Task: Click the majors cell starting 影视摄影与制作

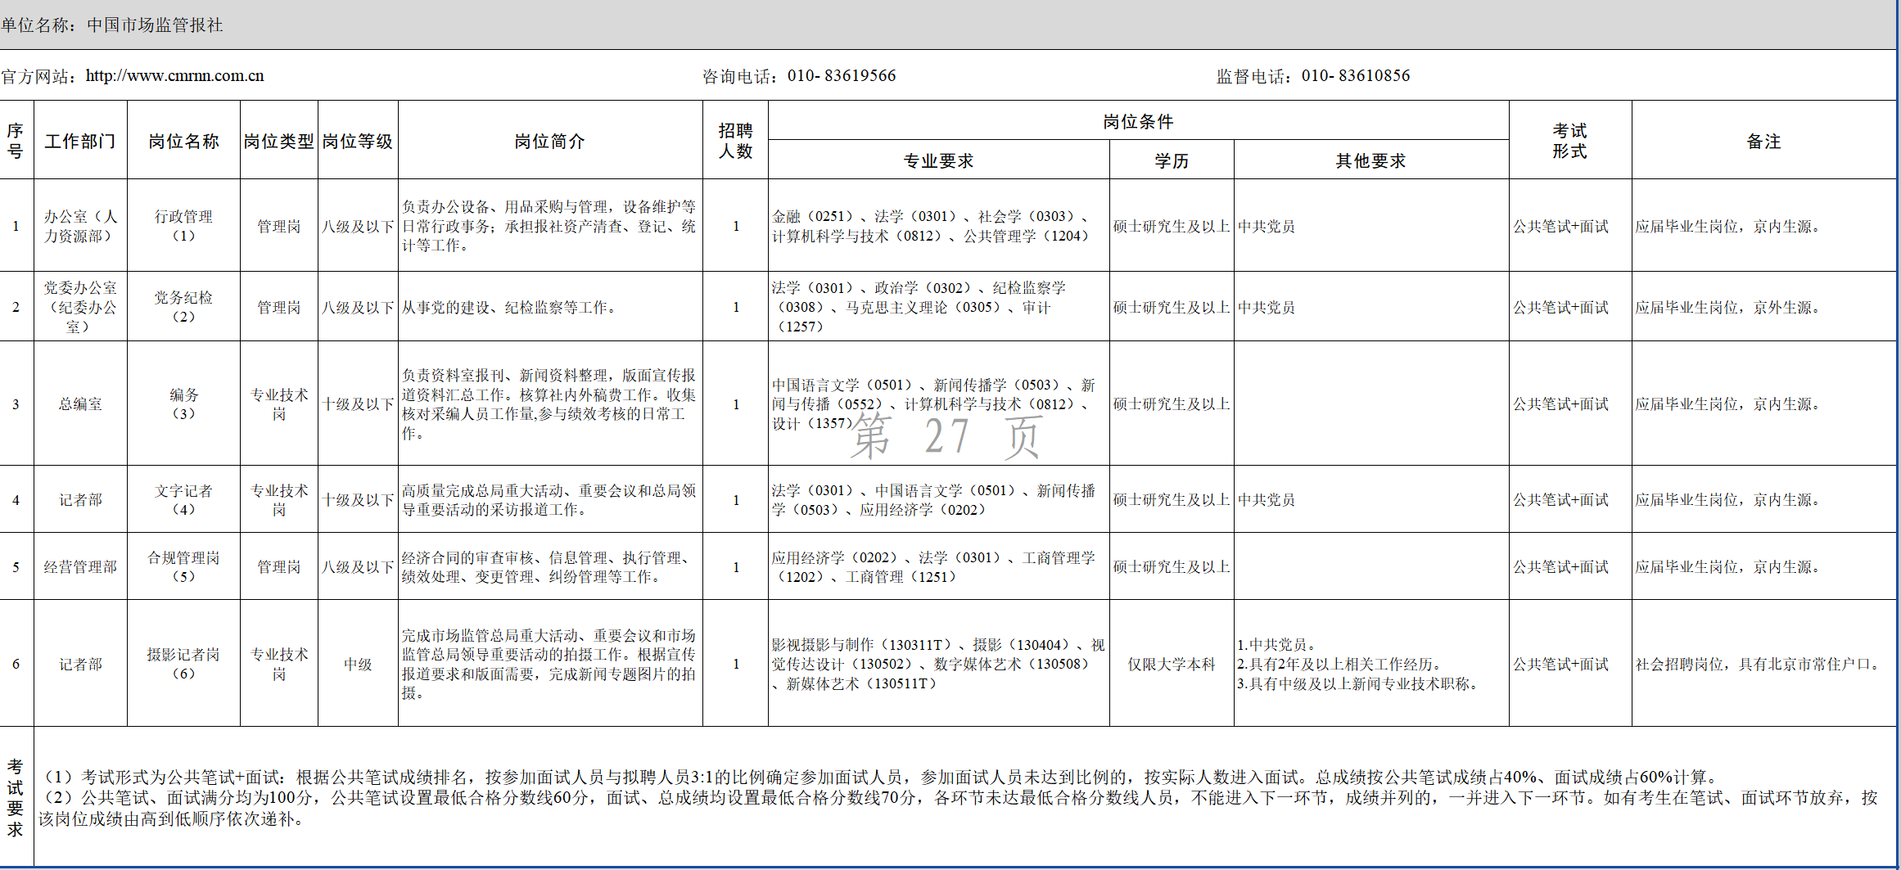Action: (938, 664)
